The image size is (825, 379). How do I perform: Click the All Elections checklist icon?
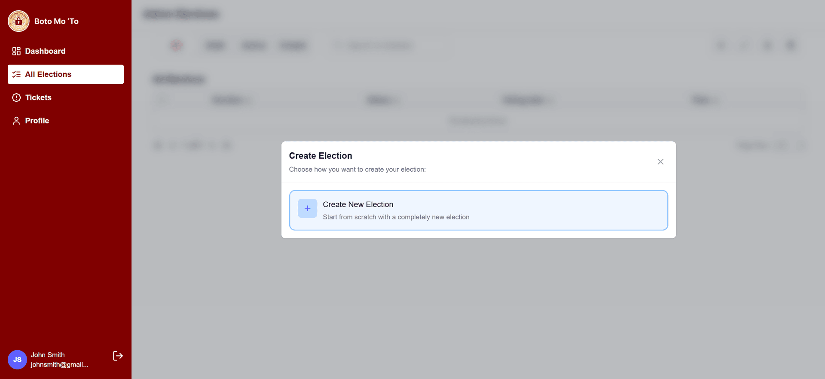click(16, 74)
